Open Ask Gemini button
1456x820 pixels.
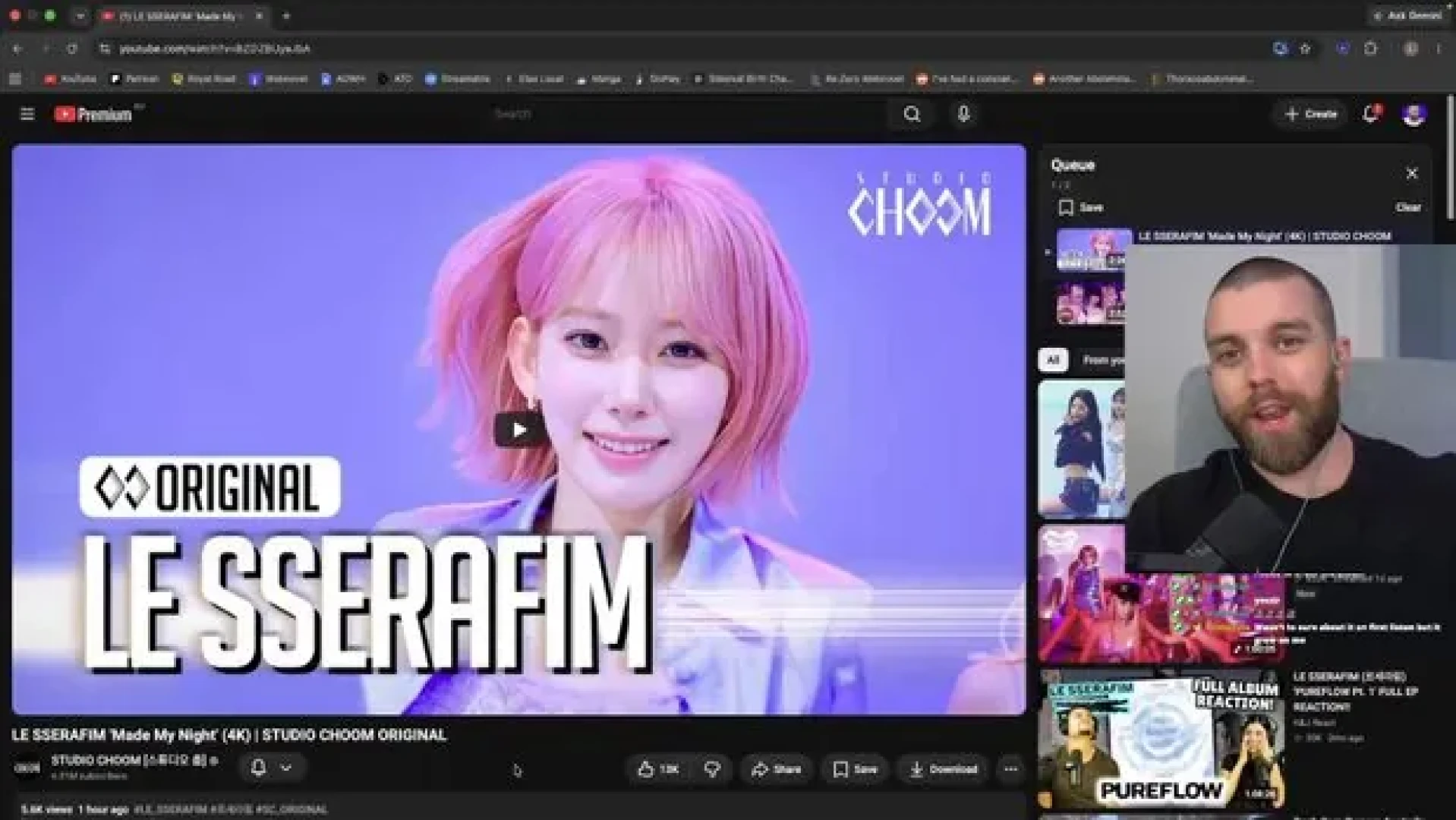[x=1409, y=15]
